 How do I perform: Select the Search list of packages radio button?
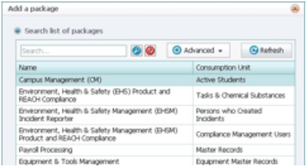[x=18, y=31]
